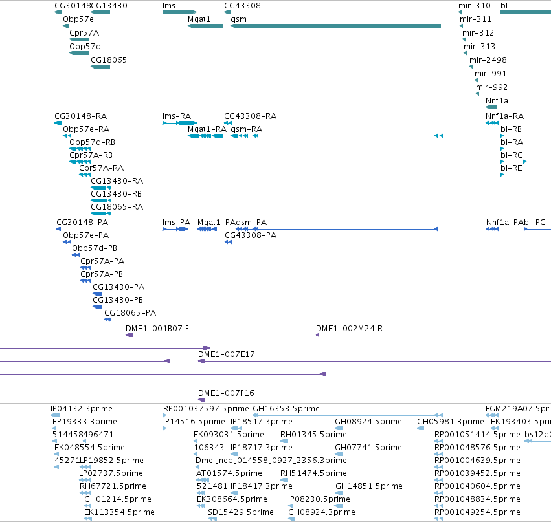551x522 pixels.
Task: Click the lms-PA coding feature glyph
Action: 175,229
